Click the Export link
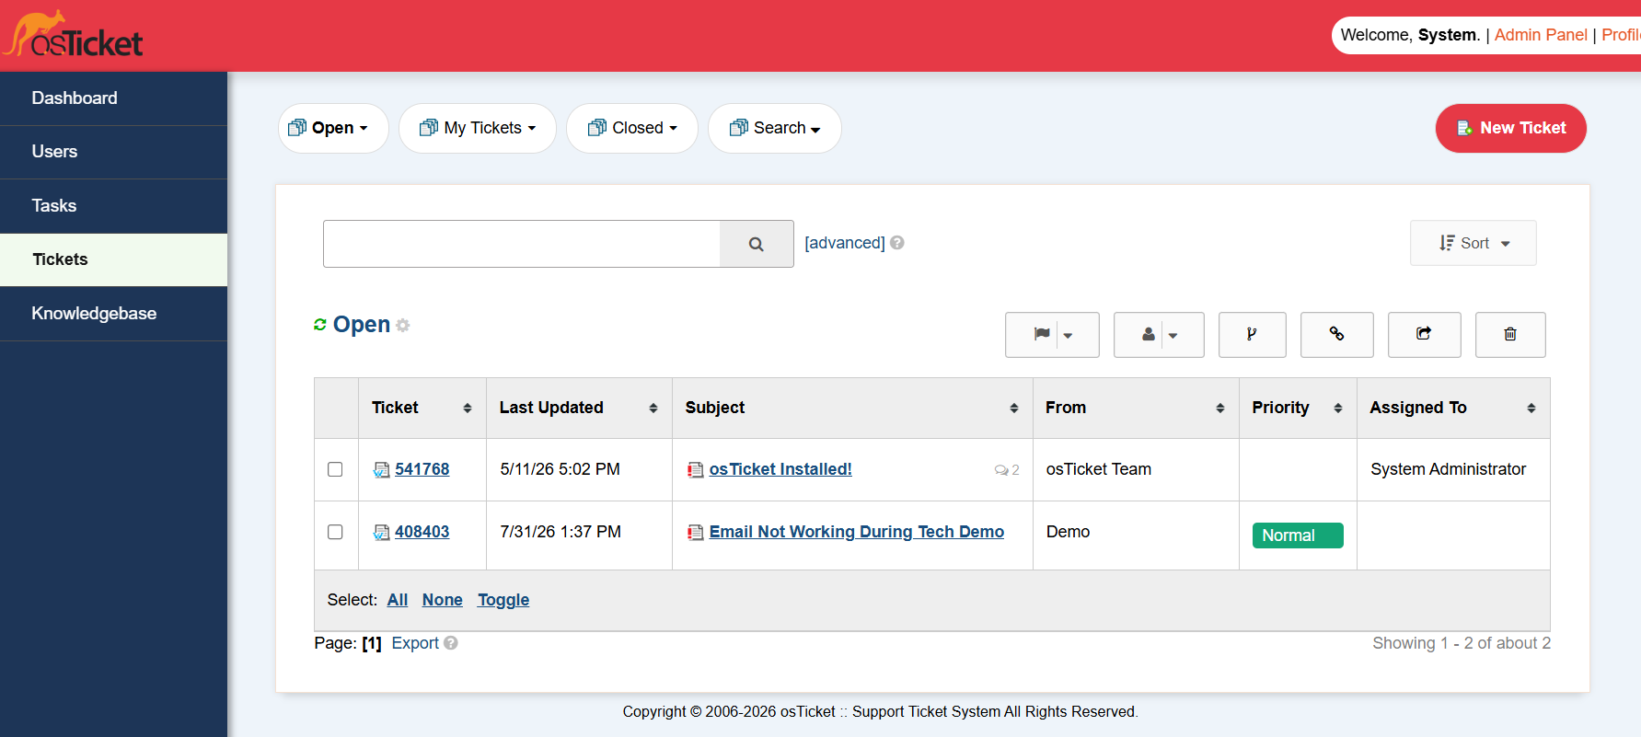Viewport: 1641px width, 737px height. click(415, 643)
